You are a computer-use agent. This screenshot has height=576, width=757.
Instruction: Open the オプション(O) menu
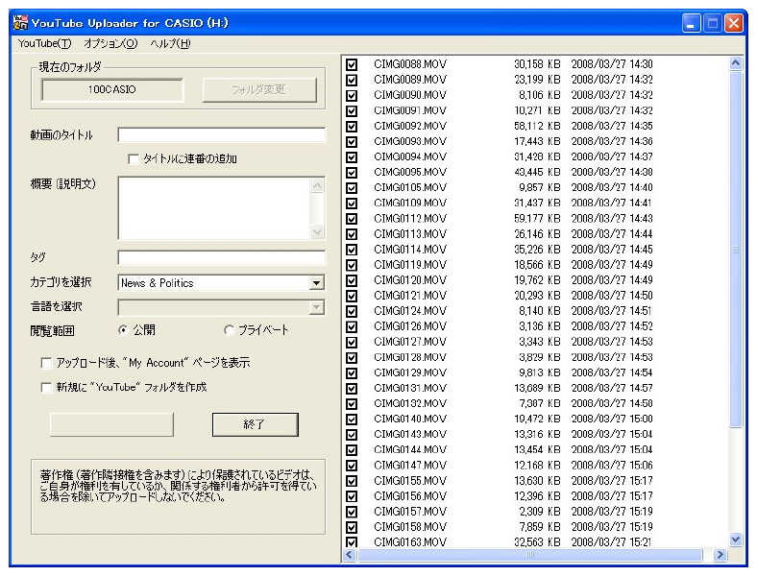(x=110, y=43)
